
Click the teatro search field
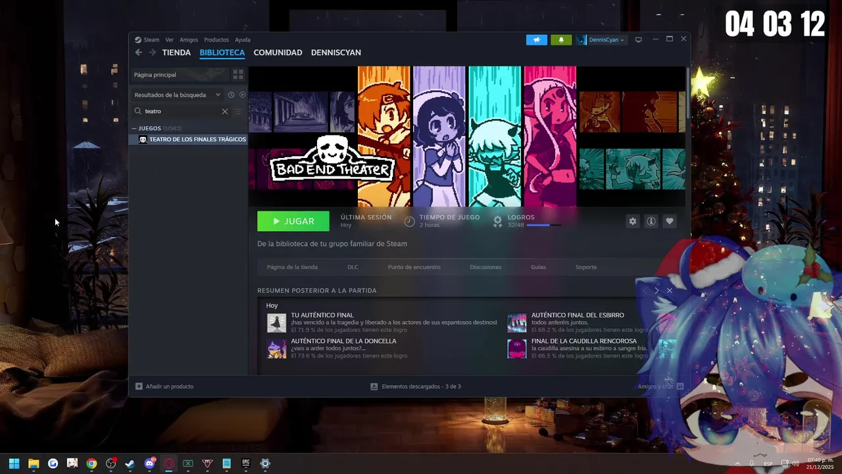click(x=182, y=111)
